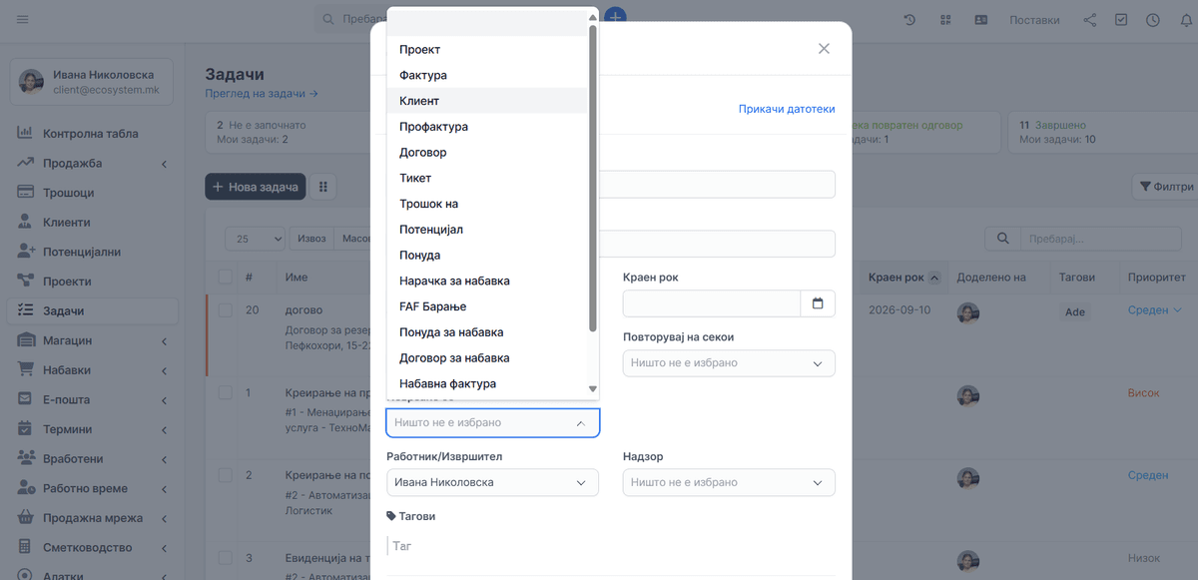Close the task dialog with the X
Screen dimensions: 1198x580
click(x=824, y=49)
